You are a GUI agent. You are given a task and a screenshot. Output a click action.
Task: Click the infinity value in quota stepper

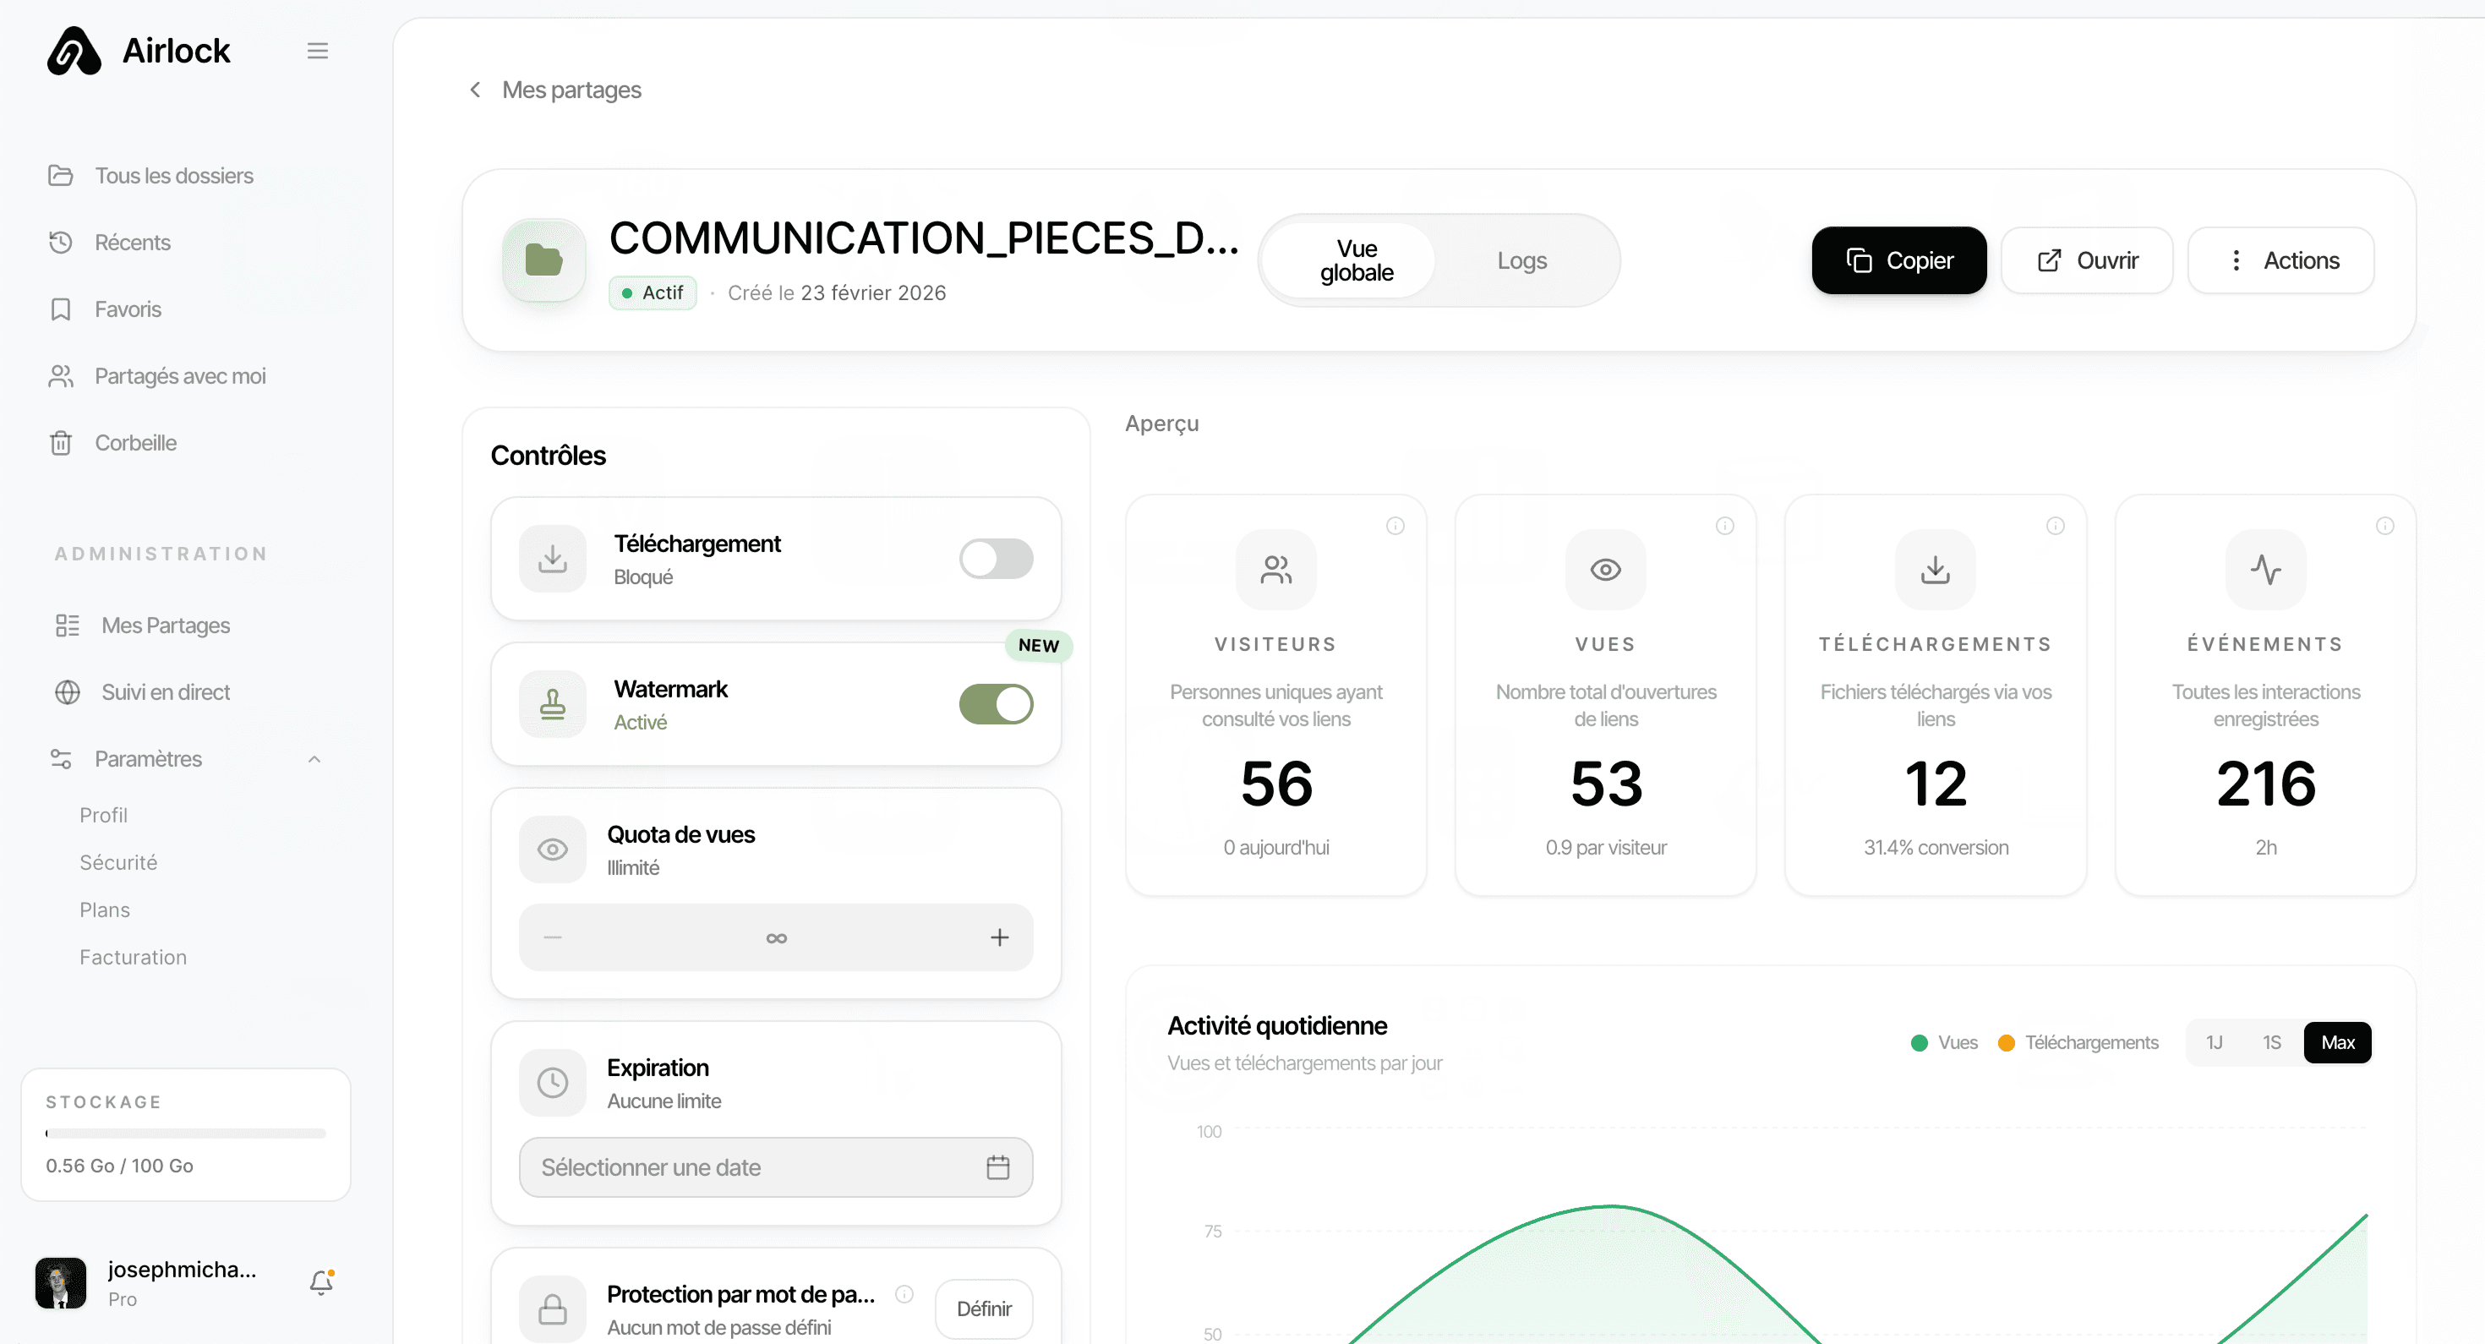coord(777,937)
